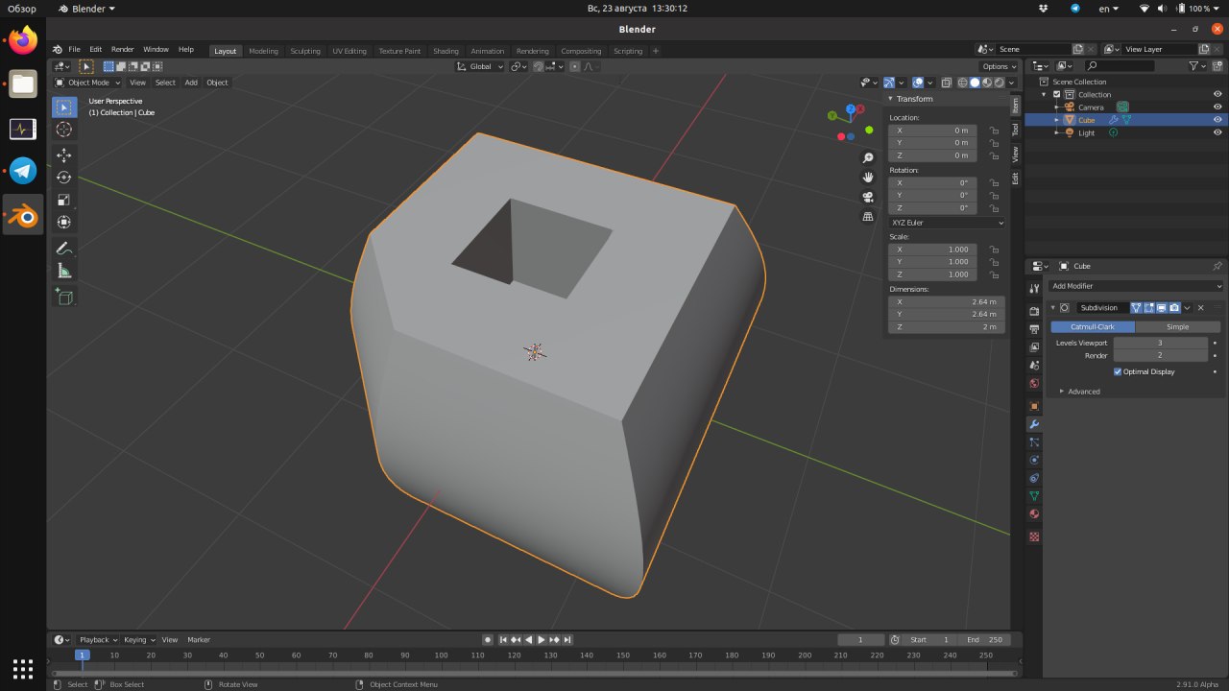Open the Scene properties tab
Viewport: 1229px width, 691px height.
click(1034, 365)
